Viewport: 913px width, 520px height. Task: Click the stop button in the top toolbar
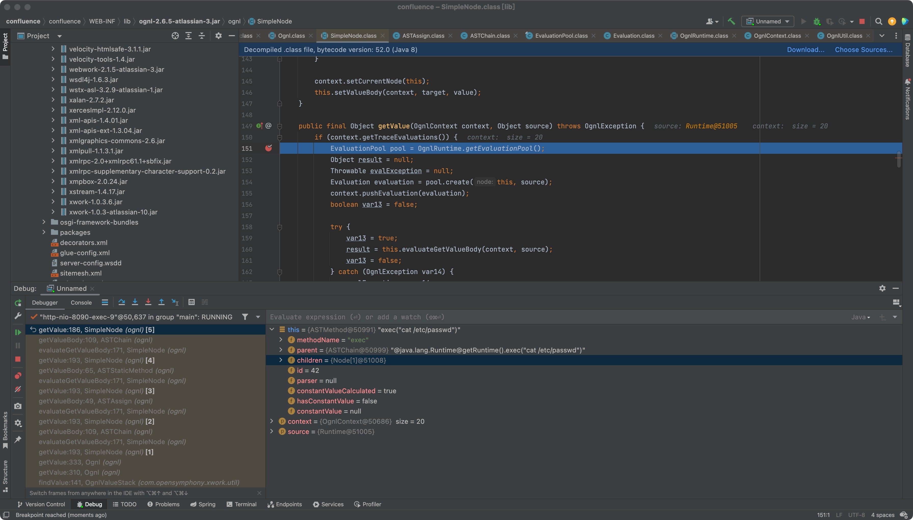(x=862, y=21)
